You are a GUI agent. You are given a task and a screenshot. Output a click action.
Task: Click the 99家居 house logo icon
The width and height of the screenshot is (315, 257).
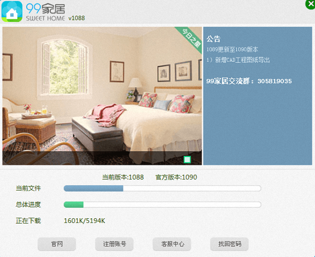pos(12,12)
